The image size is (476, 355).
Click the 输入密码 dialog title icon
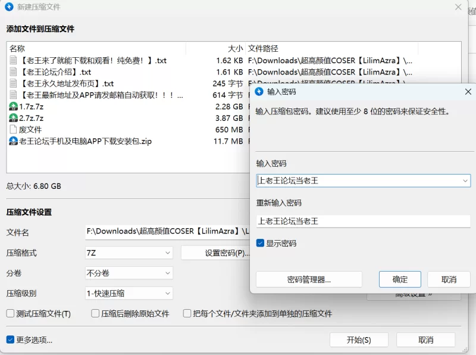(x=259, y=92)
